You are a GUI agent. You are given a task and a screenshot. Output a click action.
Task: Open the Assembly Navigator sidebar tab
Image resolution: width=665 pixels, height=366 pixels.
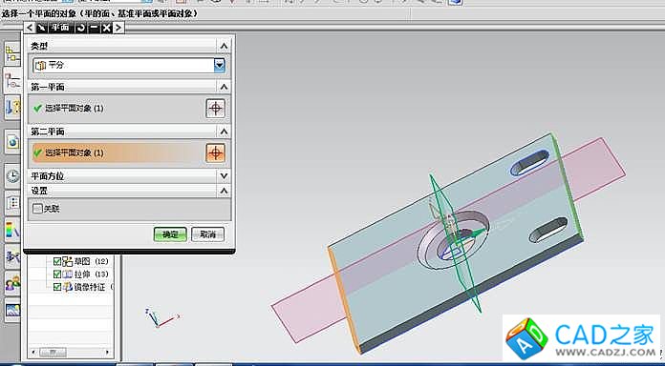pos(12,53)
